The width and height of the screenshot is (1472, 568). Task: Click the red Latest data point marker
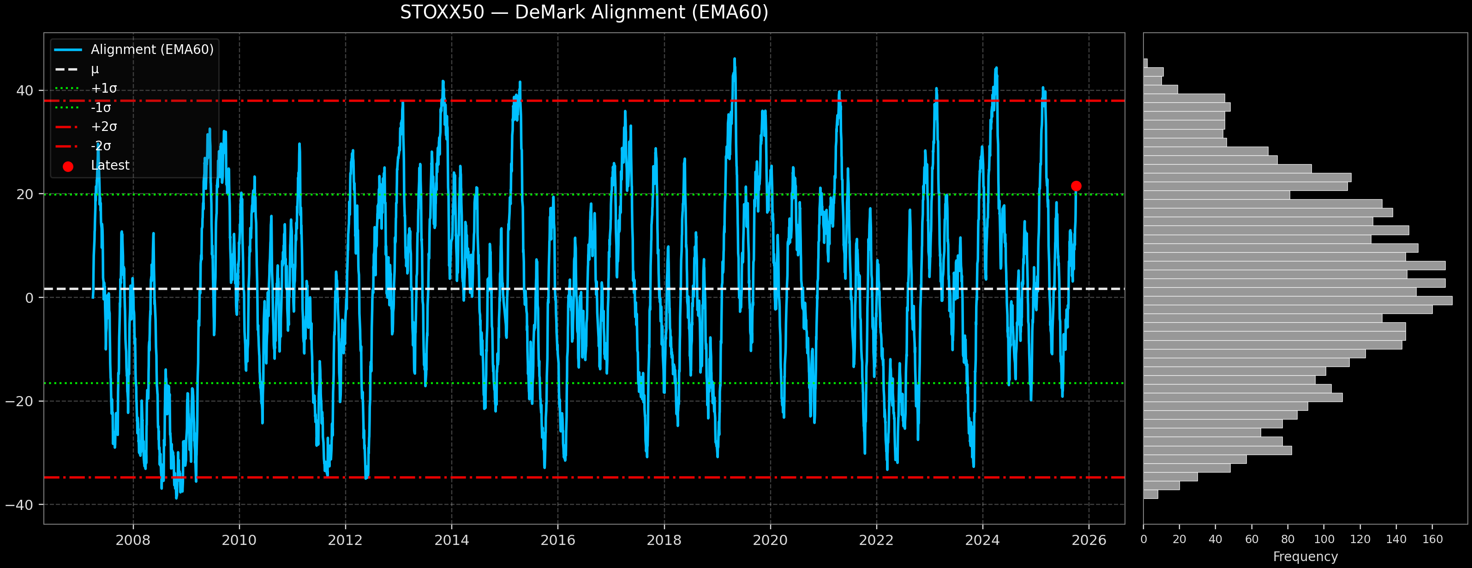(x=1076, y=186)
